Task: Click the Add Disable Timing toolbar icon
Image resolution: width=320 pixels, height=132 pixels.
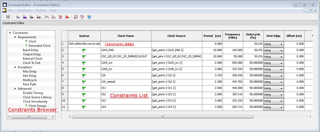Action: tap(75, 17)
